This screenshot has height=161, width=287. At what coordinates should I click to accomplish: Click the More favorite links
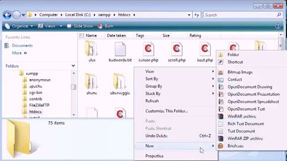[19, 53]
